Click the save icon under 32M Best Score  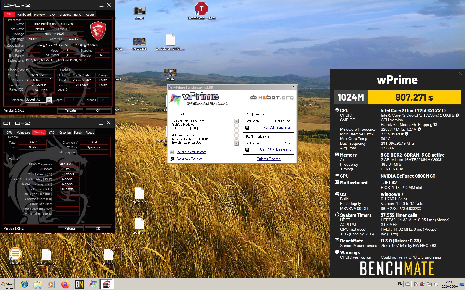(247, 128)
